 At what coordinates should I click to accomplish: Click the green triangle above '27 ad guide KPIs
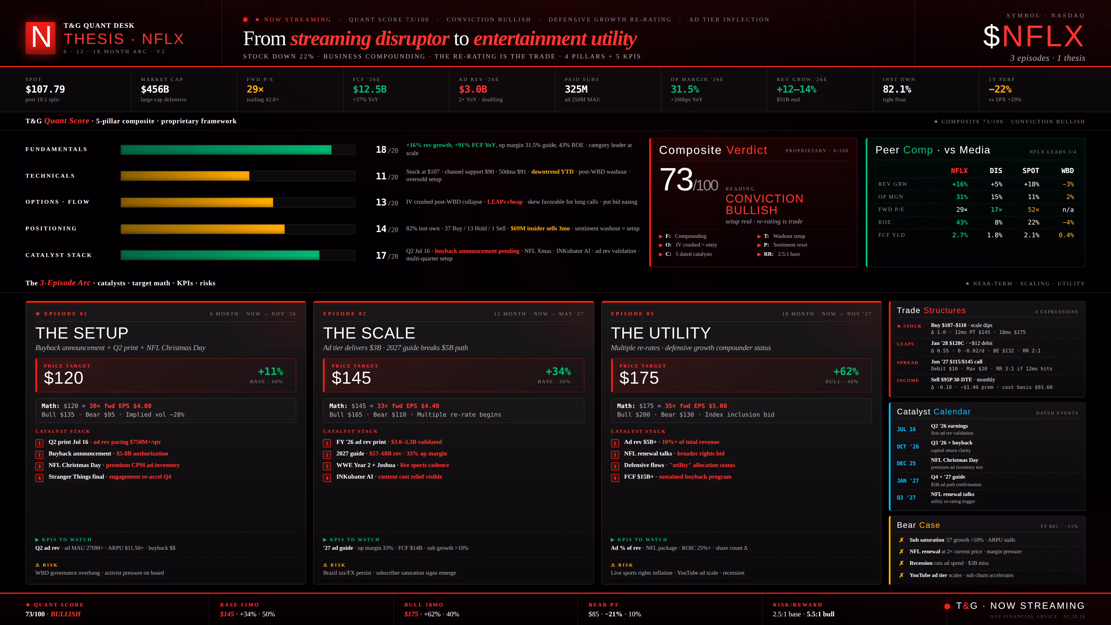click(325, 540)
